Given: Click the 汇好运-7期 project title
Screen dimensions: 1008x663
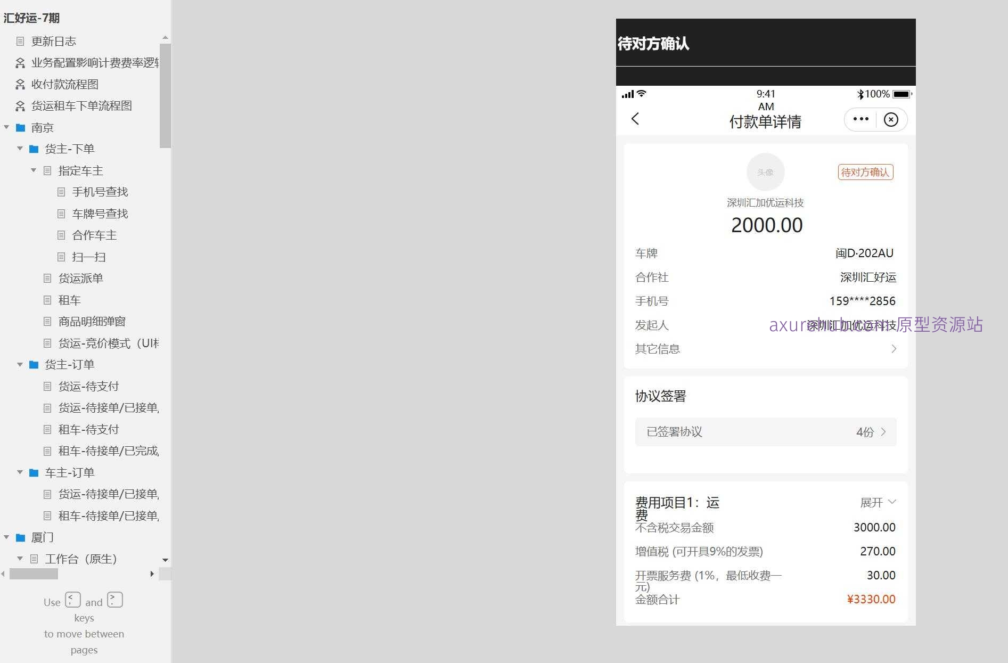Looking at the screenshot, I should coord(31,18).
